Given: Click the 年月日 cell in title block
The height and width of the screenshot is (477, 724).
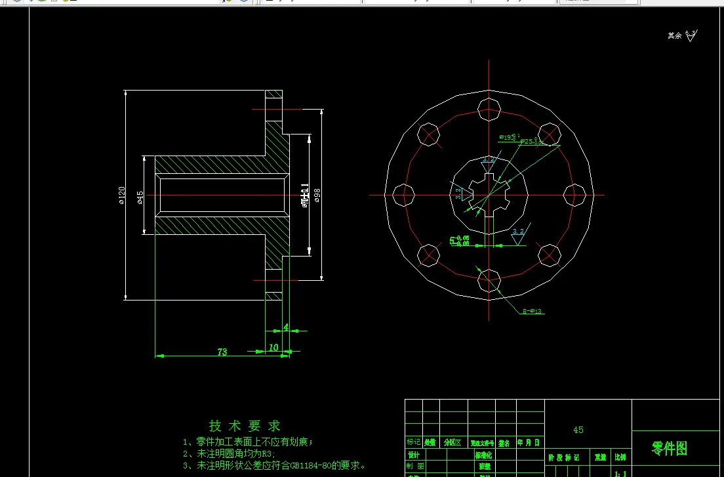Looking at the screenshot, I should point(530,442).
